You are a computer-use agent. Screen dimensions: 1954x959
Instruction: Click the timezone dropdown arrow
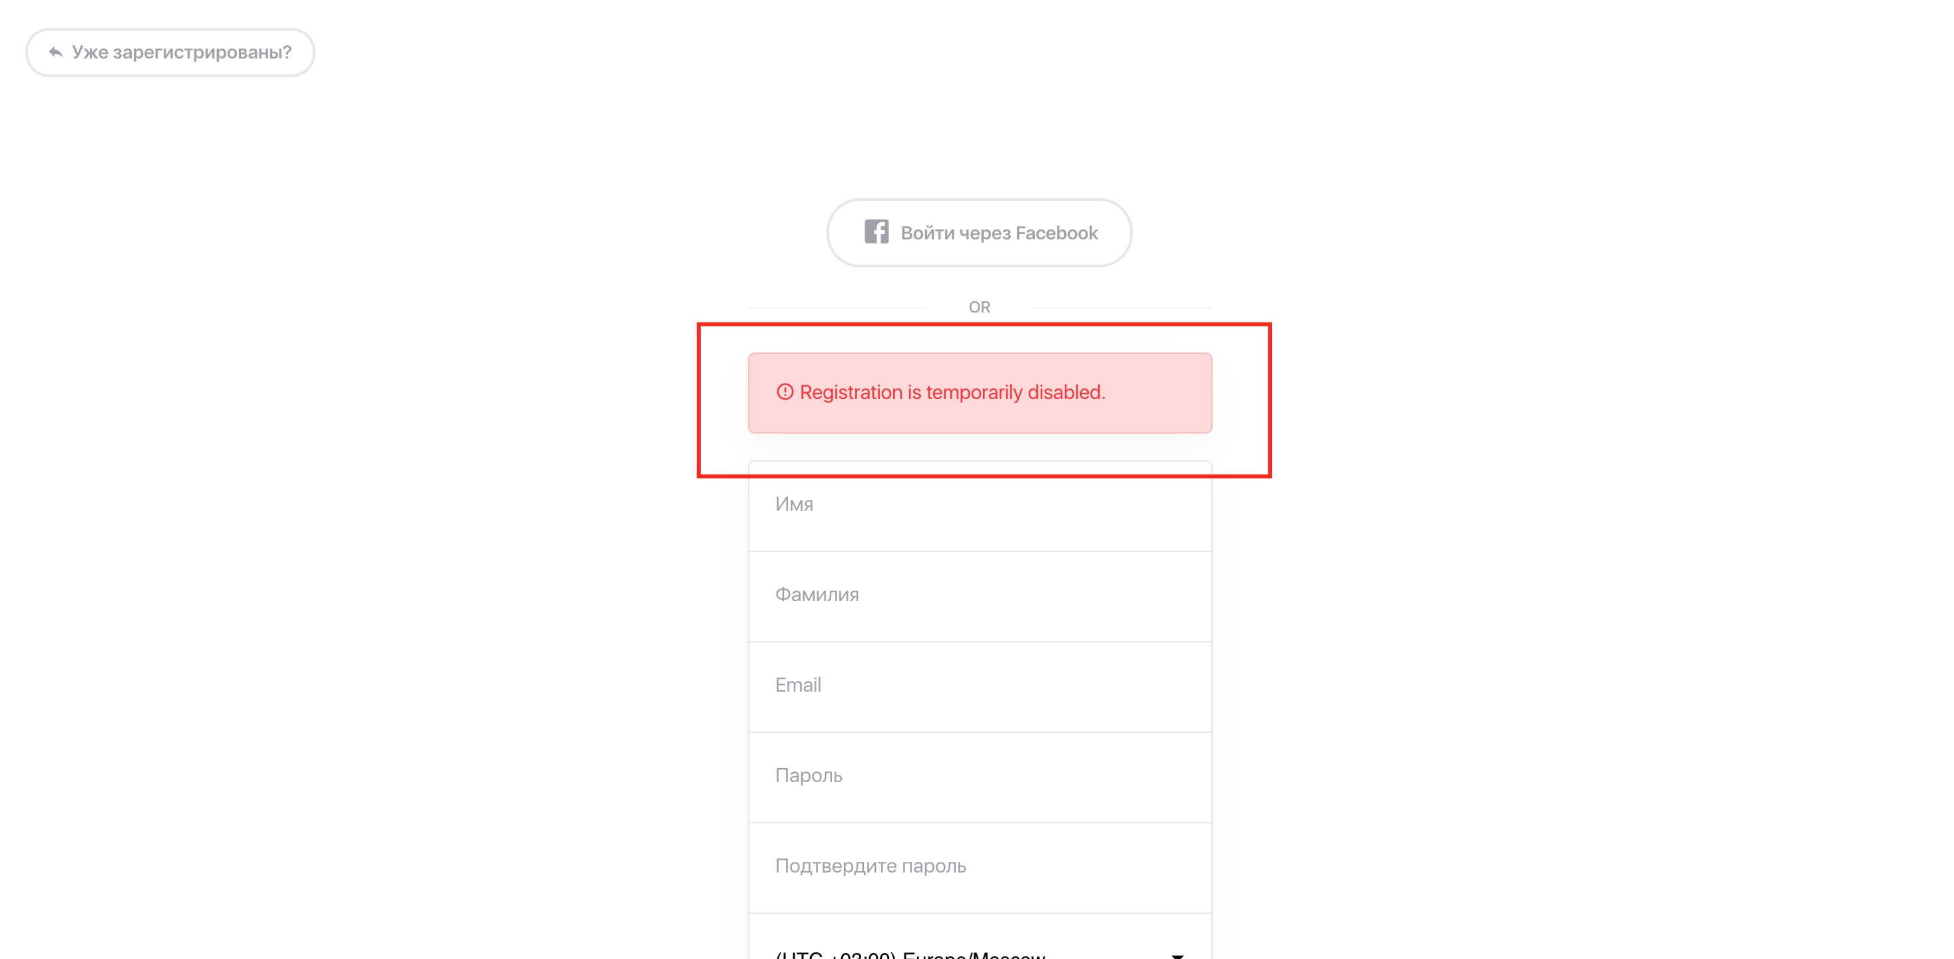(x=1177, y=954)
